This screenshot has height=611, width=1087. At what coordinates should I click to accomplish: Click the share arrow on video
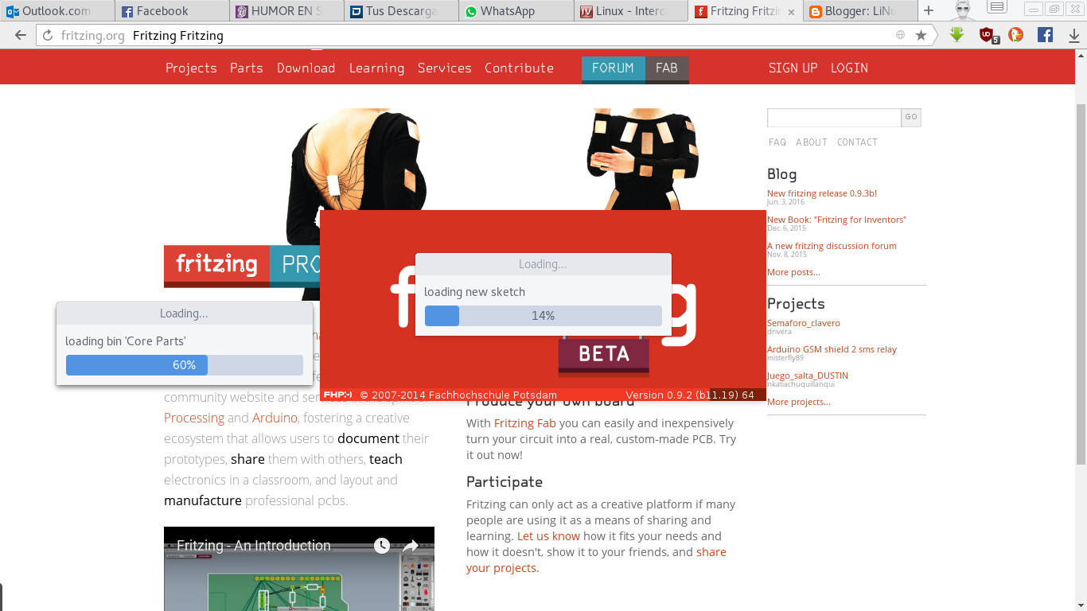coord(411,546)
